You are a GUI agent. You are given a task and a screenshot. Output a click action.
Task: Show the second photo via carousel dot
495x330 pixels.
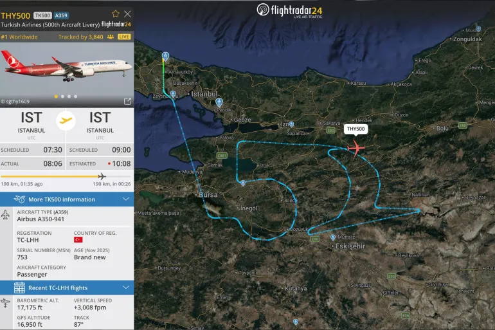[x=62, y=96]
